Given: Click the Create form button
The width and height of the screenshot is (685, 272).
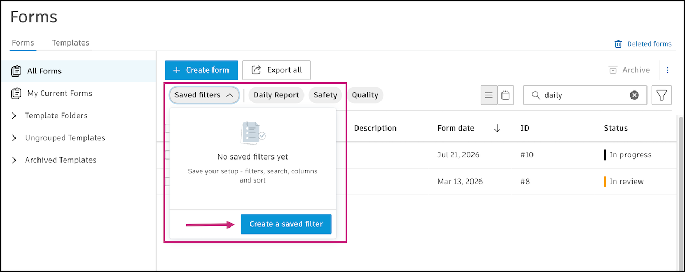Looking at the screenshot, I should click(201, 70).
